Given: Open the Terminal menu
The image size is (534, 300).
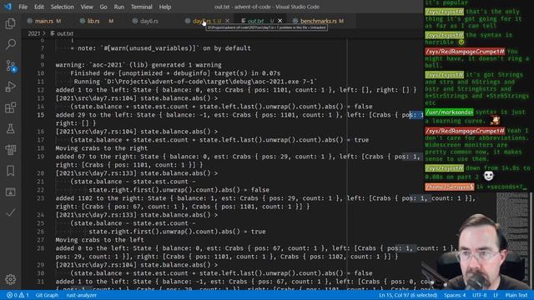Looking at the screenshot, I should point(142,7).
